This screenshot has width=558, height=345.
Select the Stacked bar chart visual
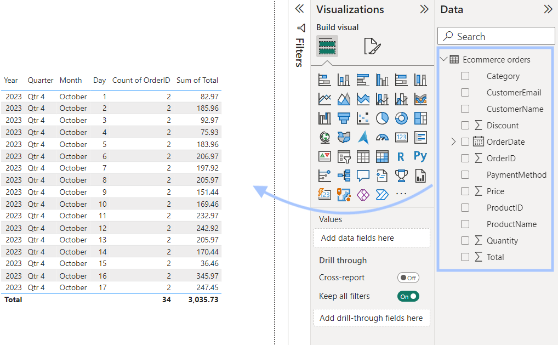click(324, 80)
